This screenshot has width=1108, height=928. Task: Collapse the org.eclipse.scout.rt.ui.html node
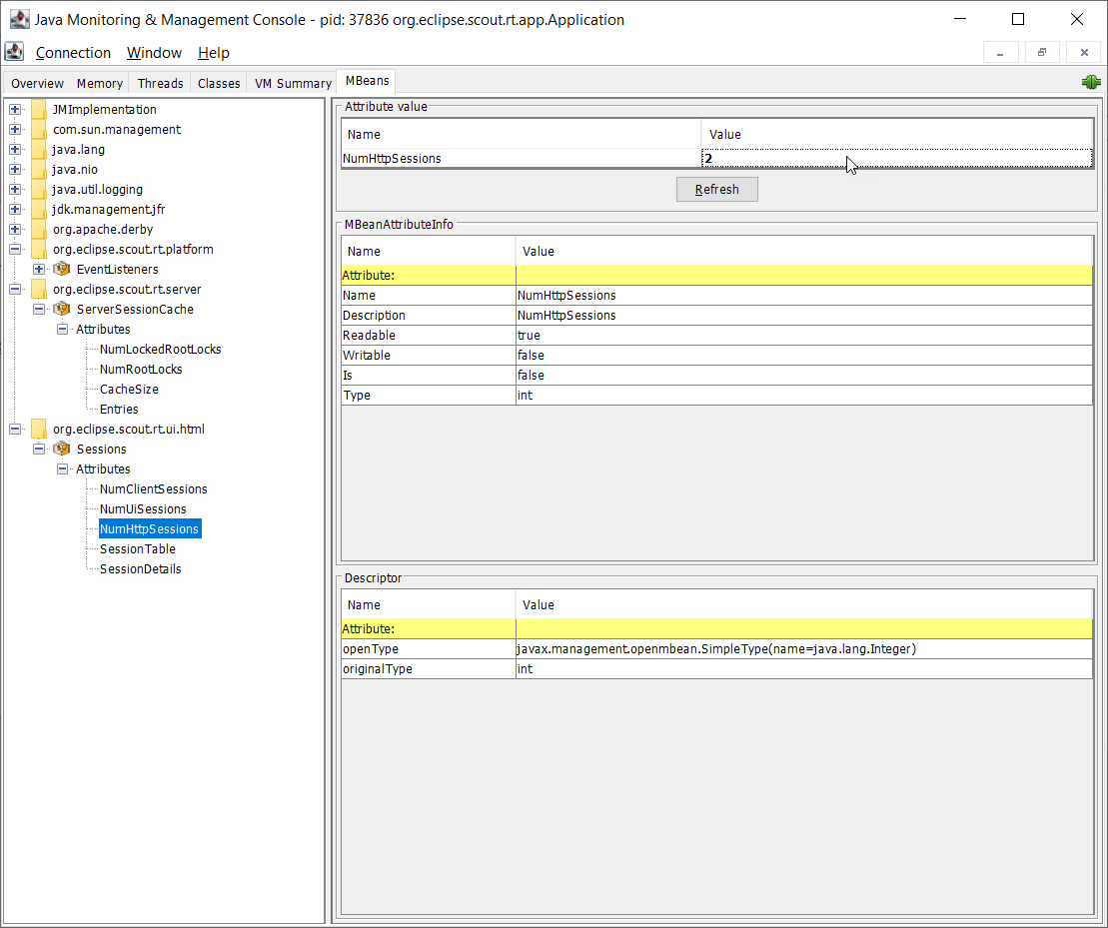coord(15,430)
